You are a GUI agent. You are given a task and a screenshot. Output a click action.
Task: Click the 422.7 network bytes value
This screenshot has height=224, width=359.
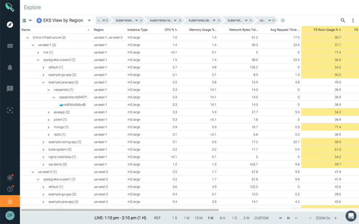(x=254, y=164)
